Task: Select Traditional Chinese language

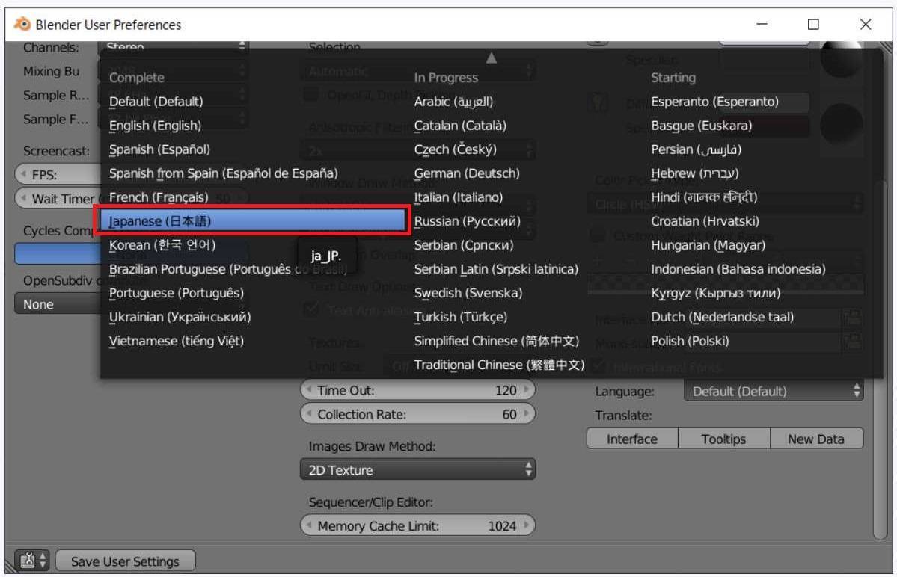Action: tap(499, 365)
